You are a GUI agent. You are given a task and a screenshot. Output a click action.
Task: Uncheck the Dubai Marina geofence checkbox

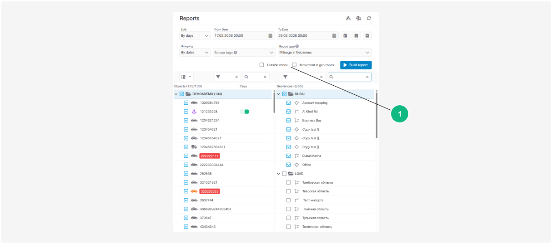click(x=288, y=156)
